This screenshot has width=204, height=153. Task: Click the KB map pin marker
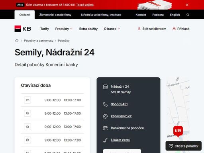tap(178, 131)
